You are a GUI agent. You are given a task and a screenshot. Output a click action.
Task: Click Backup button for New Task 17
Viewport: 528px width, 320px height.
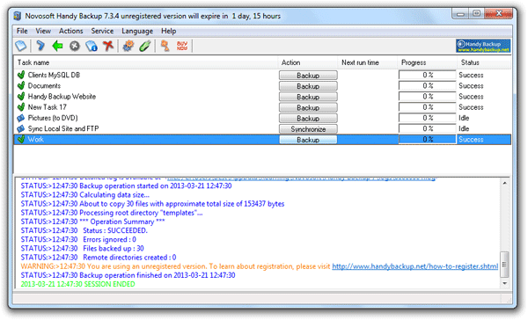pos(308,107)
